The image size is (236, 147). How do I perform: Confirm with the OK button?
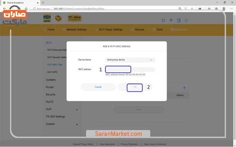coord(135,87)
